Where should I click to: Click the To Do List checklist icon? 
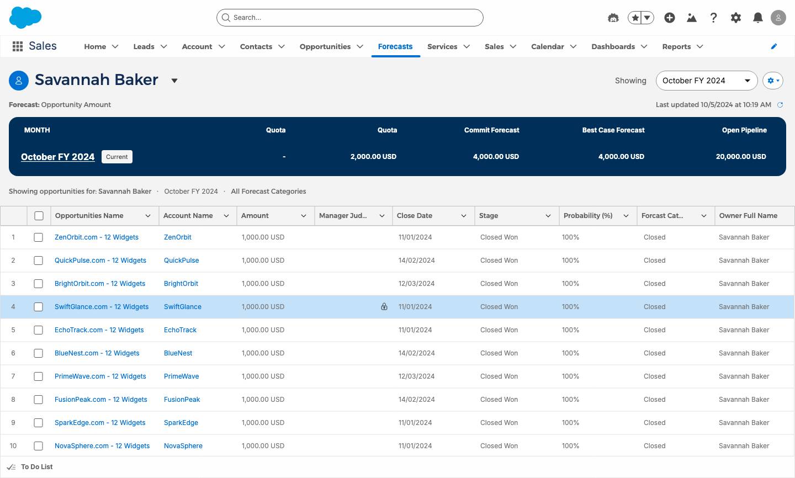coord(11,467)
